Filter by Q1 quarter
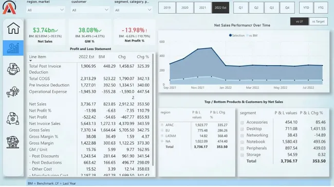Screen dimensions: 334x187 point(240,8)
